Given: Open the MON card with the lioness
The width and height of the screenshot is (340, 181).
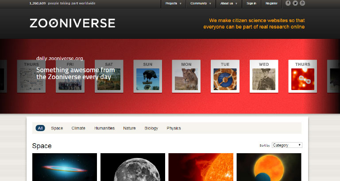Looking at the screenshot, I should point(186,76).
